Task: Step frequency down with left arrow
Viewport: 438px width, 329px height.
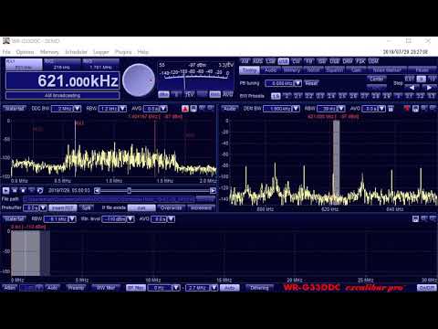Action: click(412, 88)
